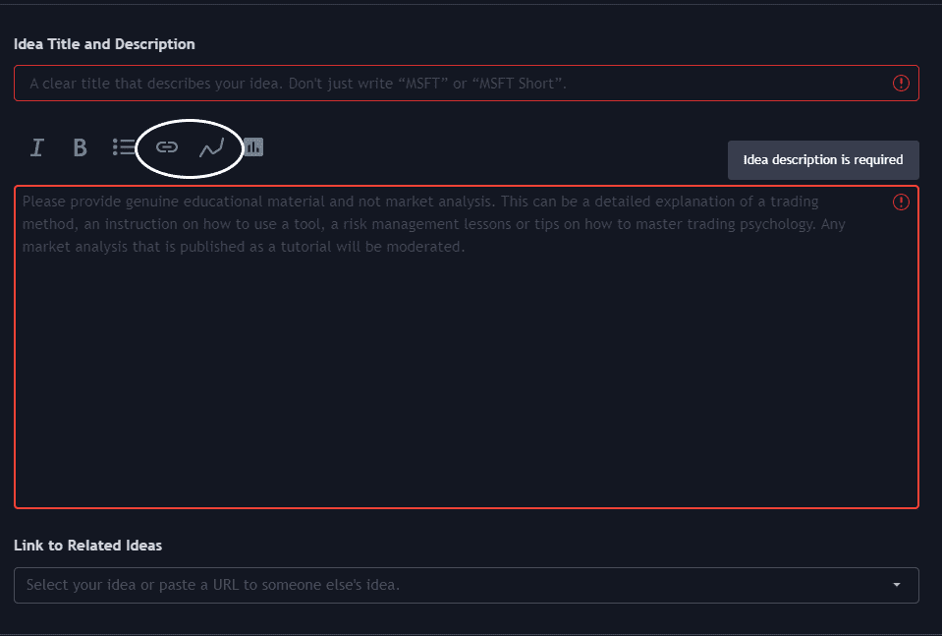Click the 'MSFT Short' example text in title placeholder
This screenshot has height=636, width=942.
tap(520, 83)
